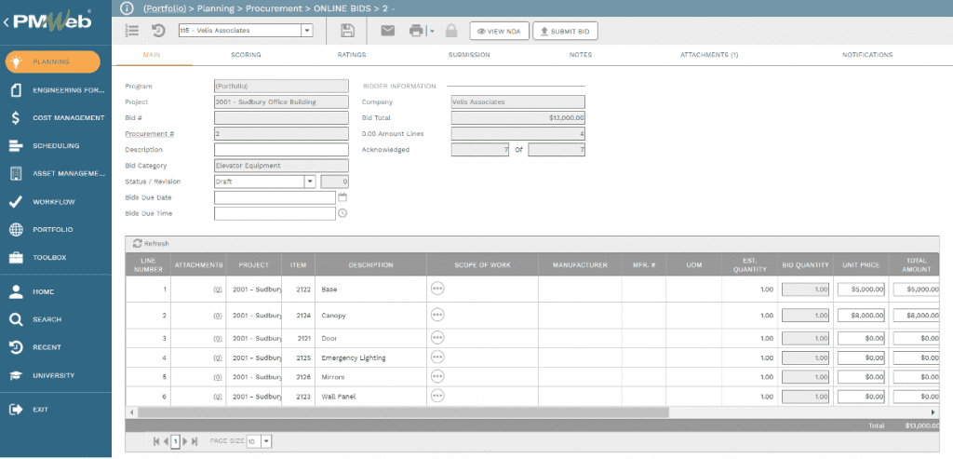The image size is (953, 459).
Task: Open scope of work ellipsis for Base
Action: click(x=437, y=289)
